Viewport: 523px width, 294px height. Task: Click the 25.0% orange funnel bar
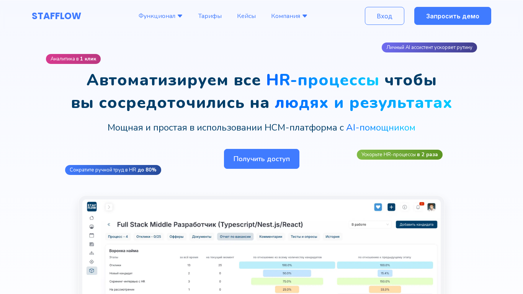point(287,289)
